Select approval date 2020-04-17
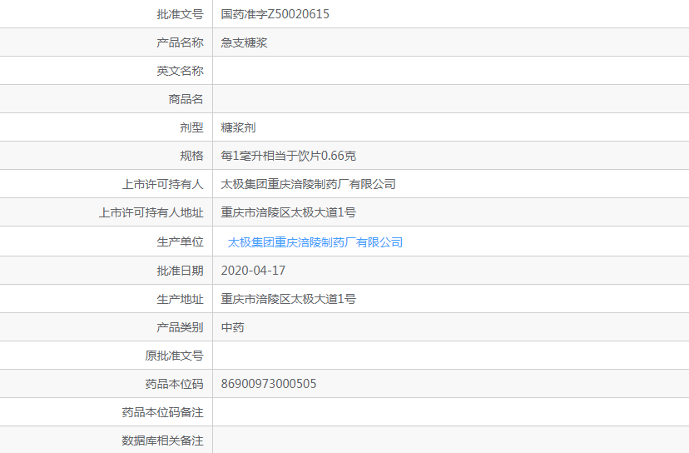Viewport: 689px width, 453px height. click(253, 271)
